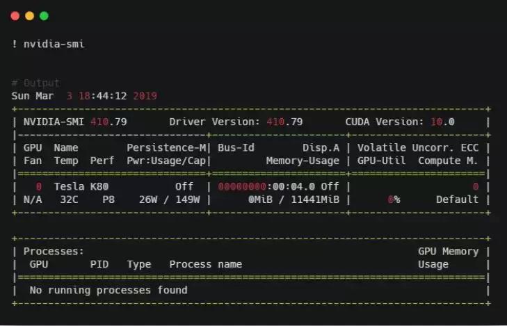Image resolution: width=507 pixels, height=326 pixels.
Task: Click the Tesla K80 GPU name
Action: click(x=81, y=186)
